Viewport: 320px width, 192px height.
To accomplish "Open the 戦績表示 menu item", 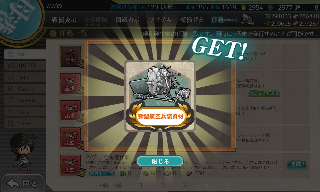I will [x=64, y=20].
